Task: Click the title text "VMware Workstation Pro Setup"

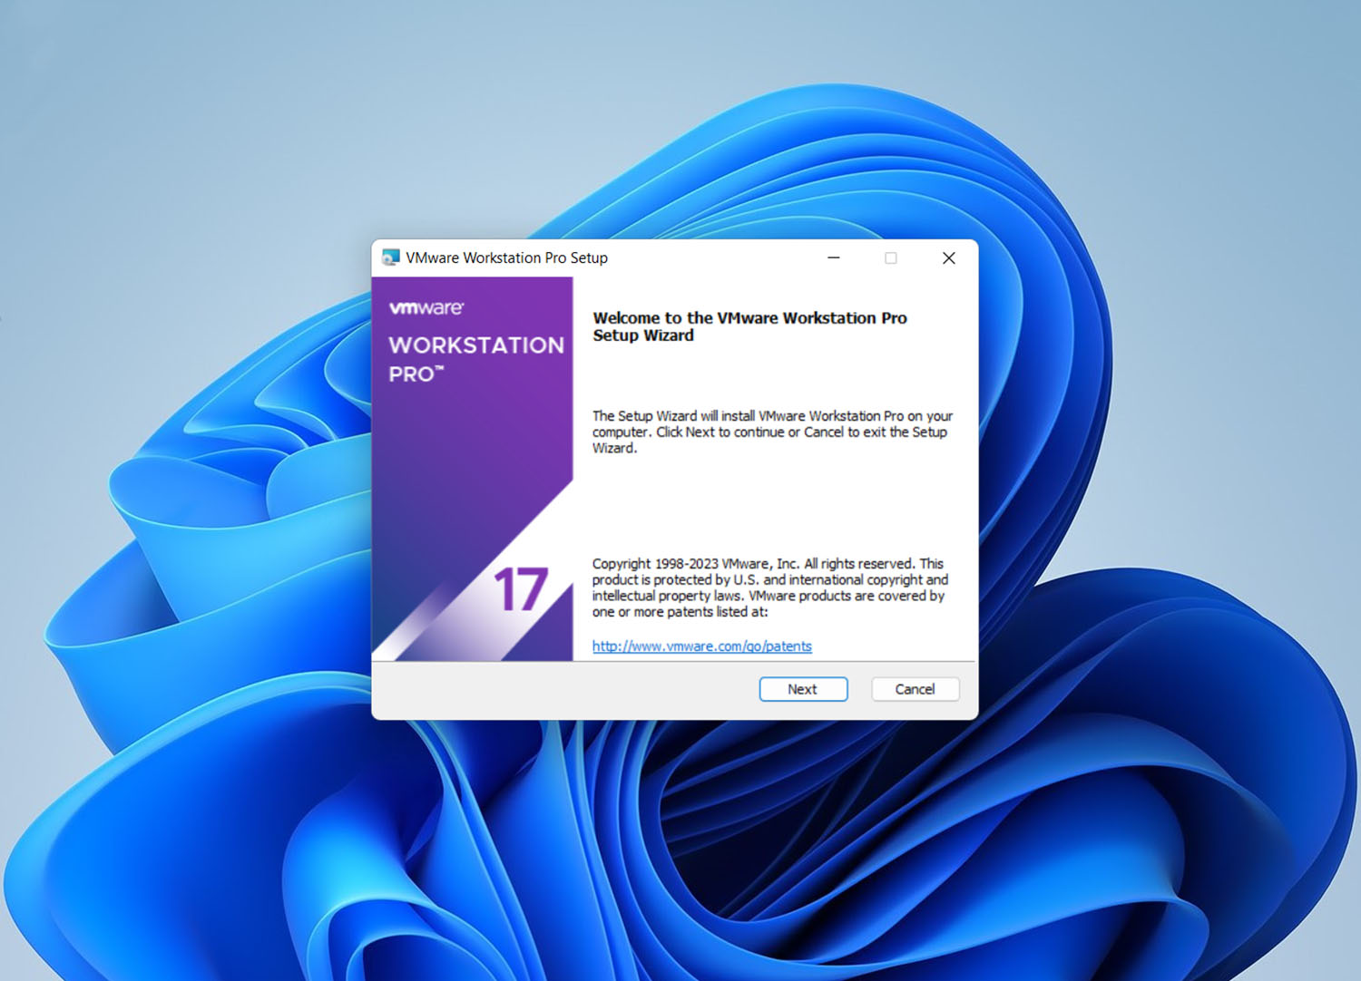Action: [506, 257]
